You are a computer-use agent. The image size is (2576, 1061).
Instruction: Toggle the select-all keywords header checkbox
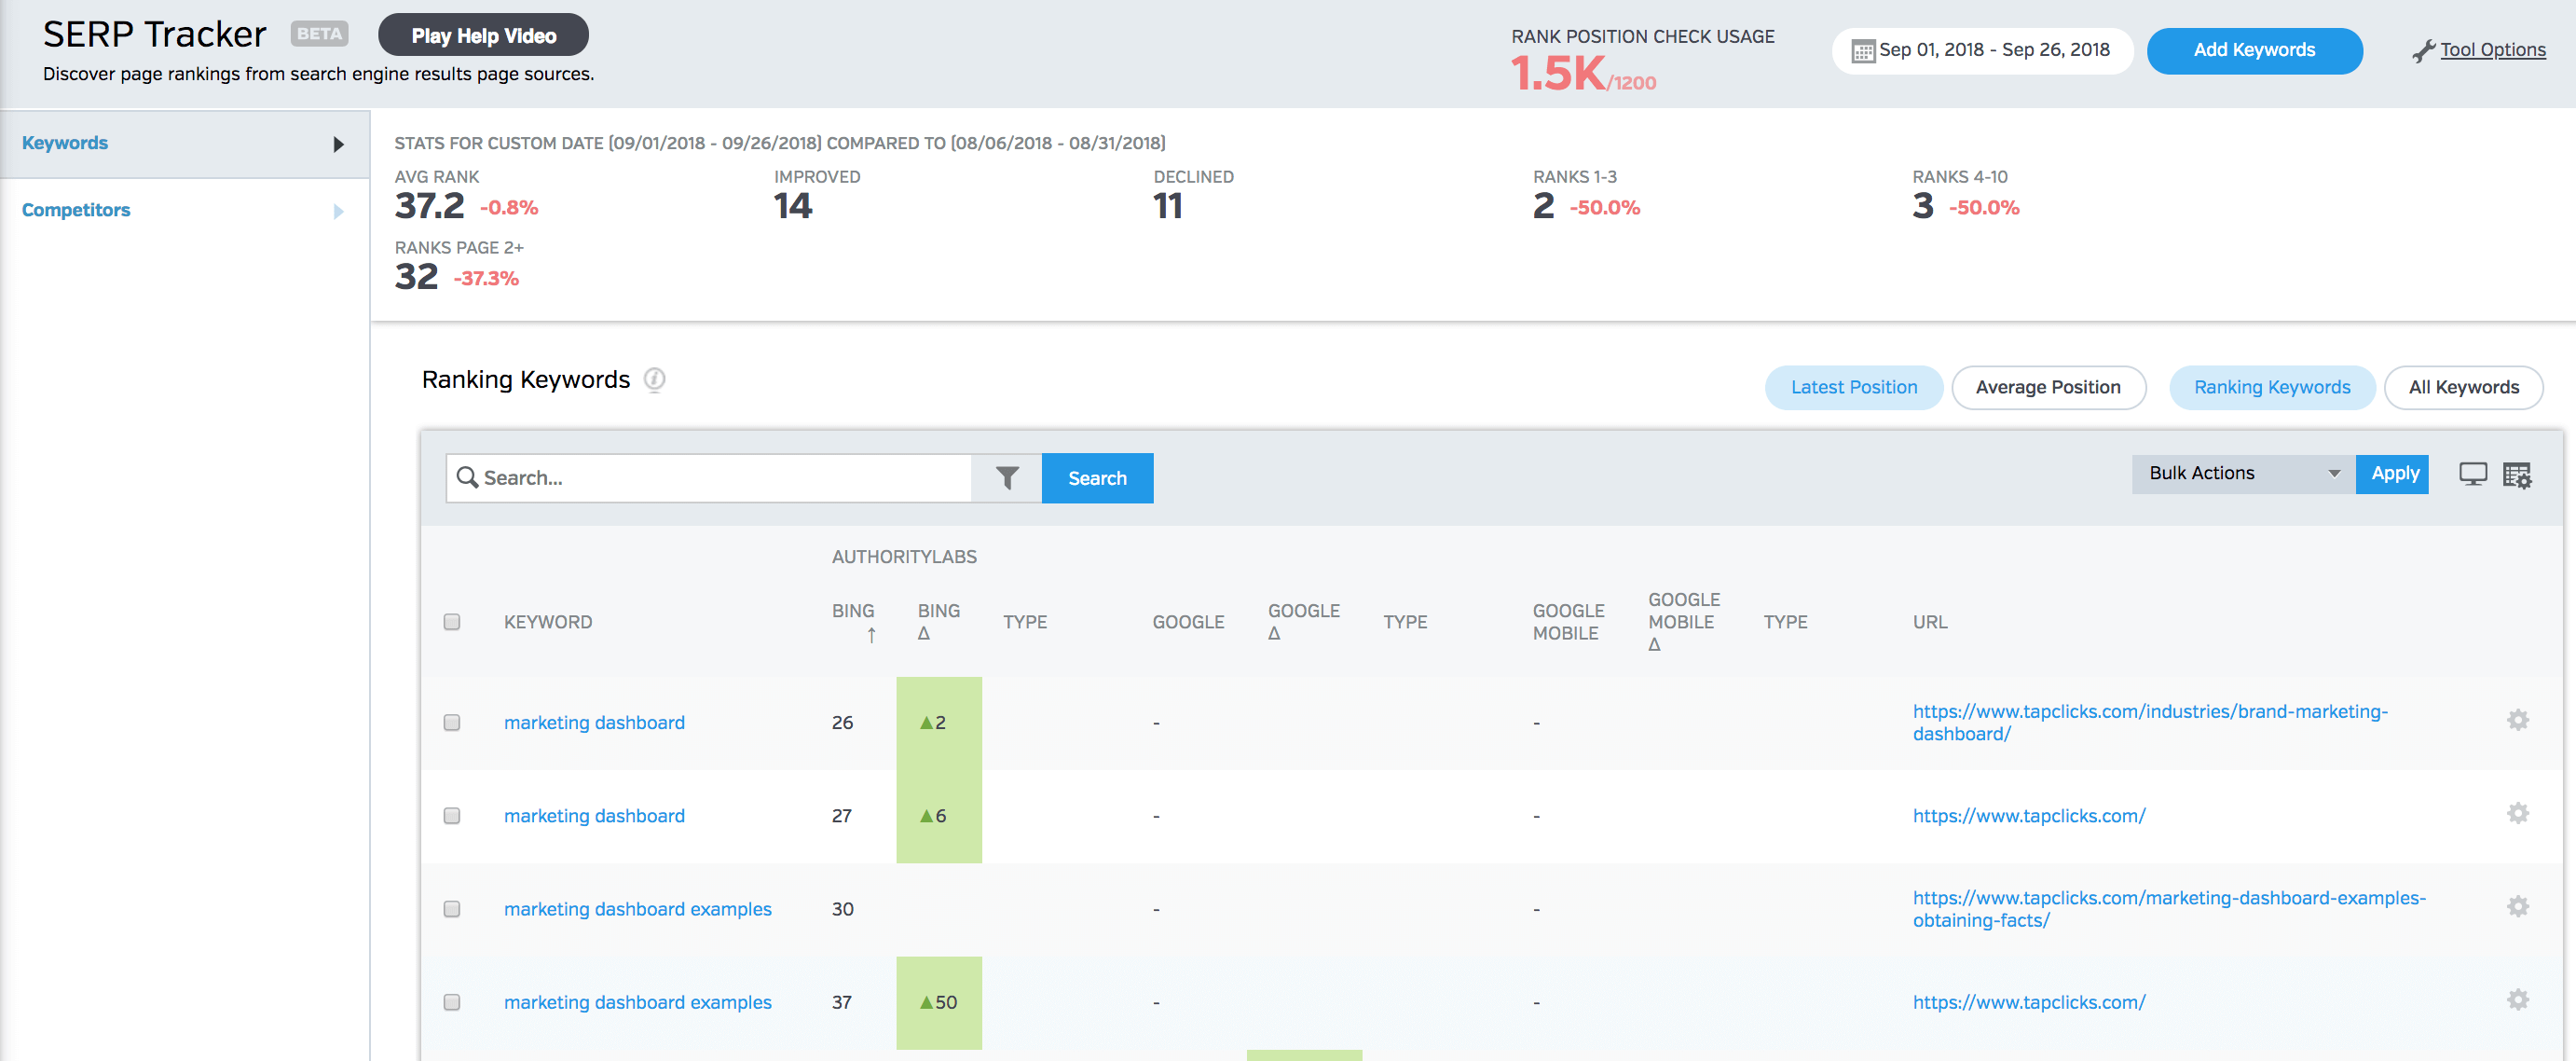click(452, 622)
